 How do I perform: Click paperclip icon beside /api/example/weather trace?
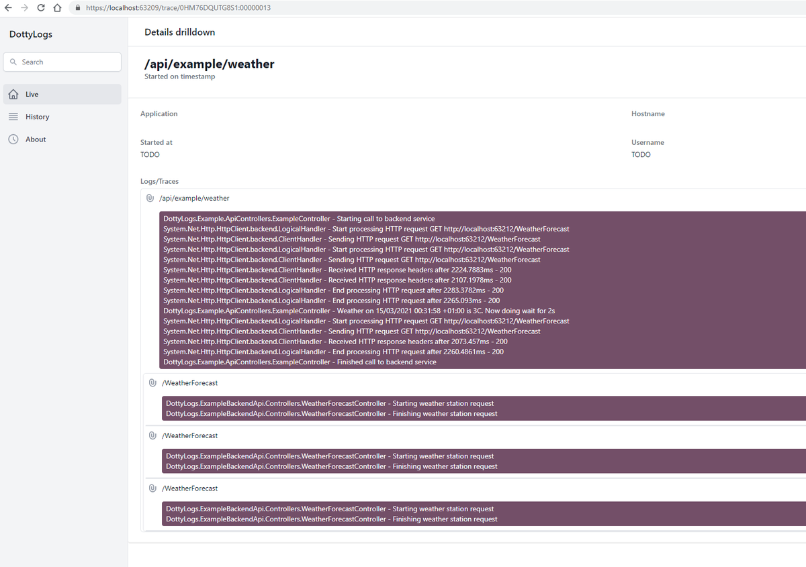pyautogui.click(x=150, y=199)
